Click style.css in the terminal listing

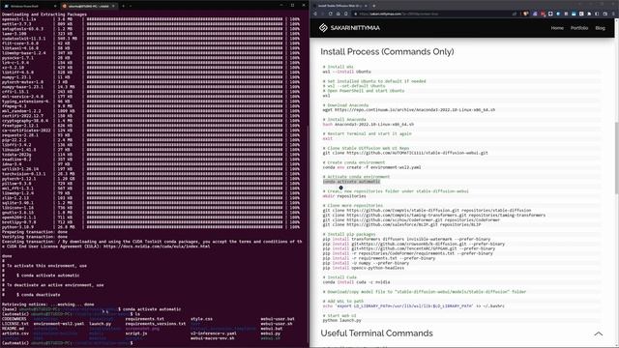tap(201, 319)
